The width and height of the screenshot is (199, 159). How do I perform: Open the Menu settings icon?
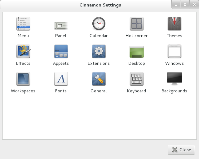click(x=23, y=24)
